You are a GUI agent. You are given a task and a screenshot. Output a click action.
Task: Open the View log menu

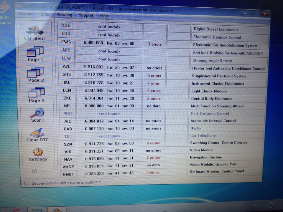pos(64,15)
